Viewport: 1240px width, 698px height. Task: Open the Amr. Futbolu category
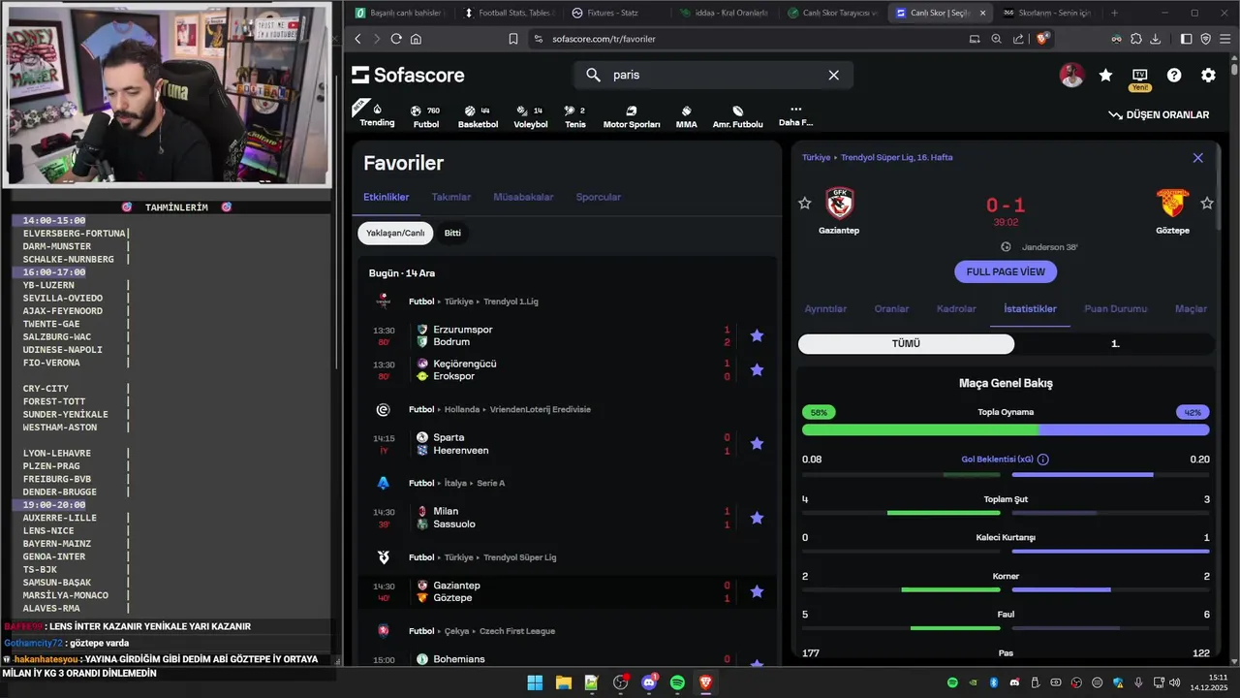(737, 117)
